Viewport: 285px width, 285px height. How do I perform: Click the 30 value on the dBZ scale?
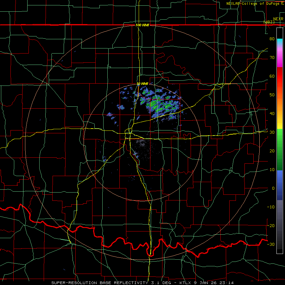(x=272, y=132)
